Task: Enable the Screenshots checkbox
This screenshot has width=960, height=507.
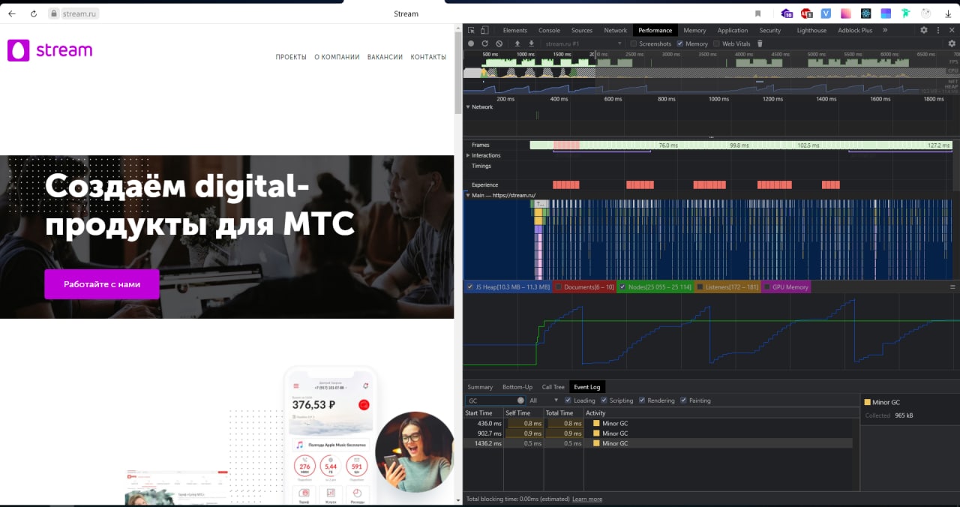Action: [634, 43]
